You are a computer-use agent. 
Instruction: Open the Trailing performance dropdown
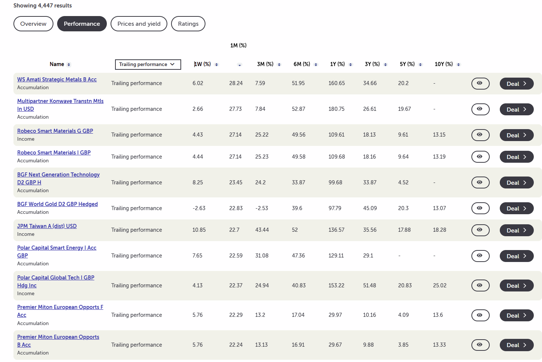(x=148, y=65)
